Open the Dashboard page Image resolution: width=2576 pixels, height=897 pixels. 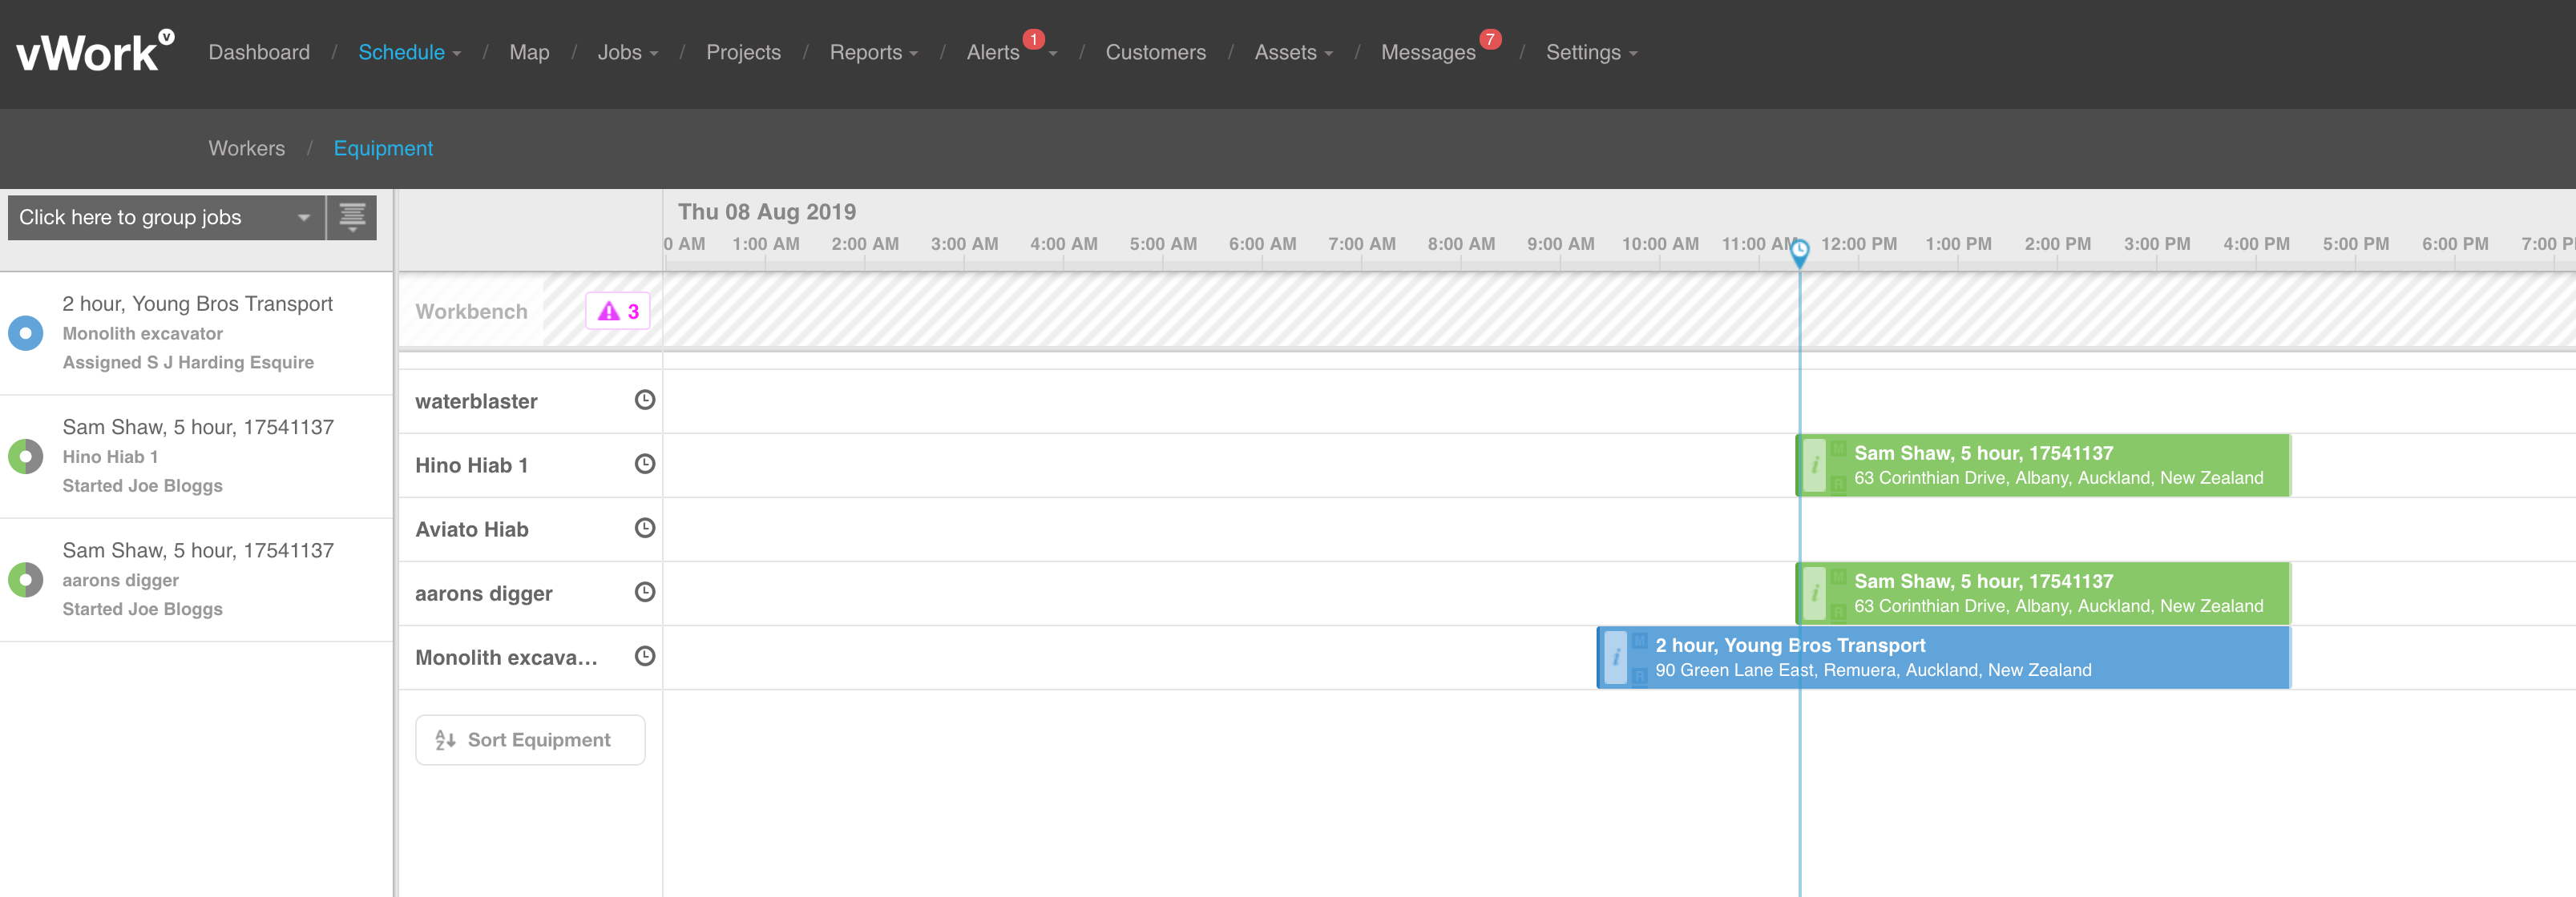pyautogui.click(x=259, y=52)
